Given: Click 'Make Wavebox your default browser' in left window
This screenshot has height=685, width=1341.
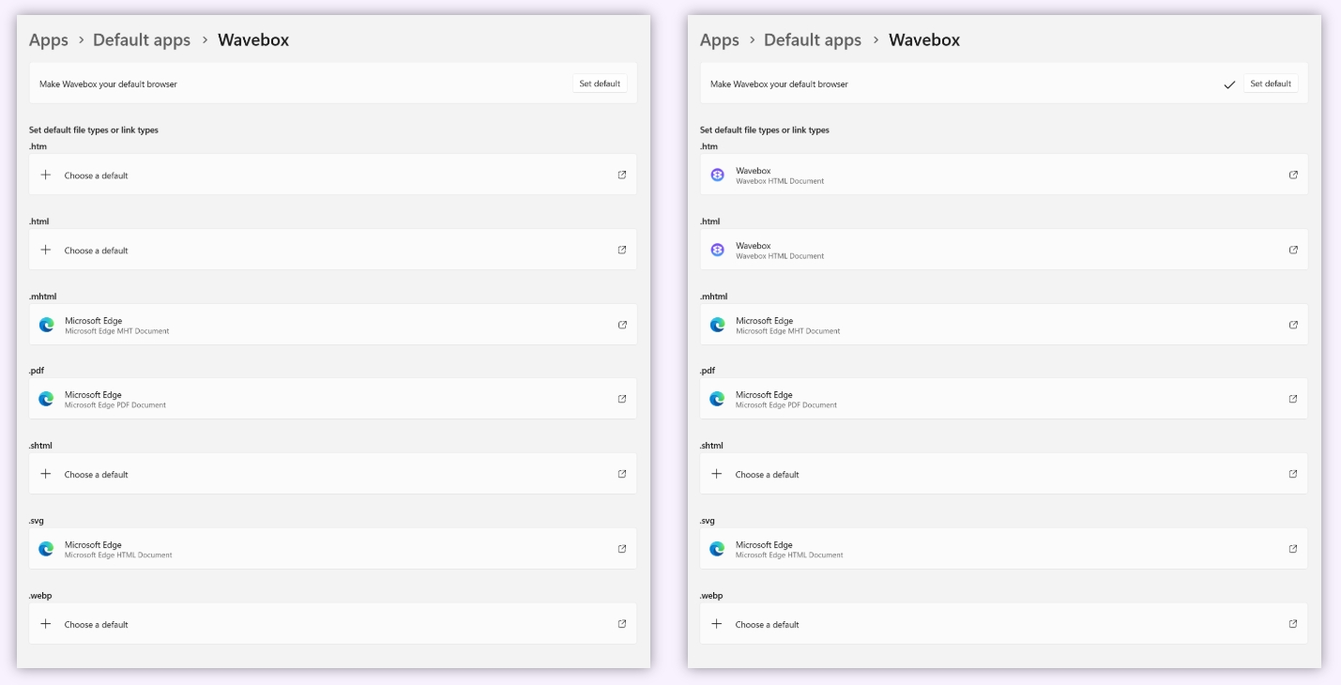Looking at the screenshot, I should point(108,84).
